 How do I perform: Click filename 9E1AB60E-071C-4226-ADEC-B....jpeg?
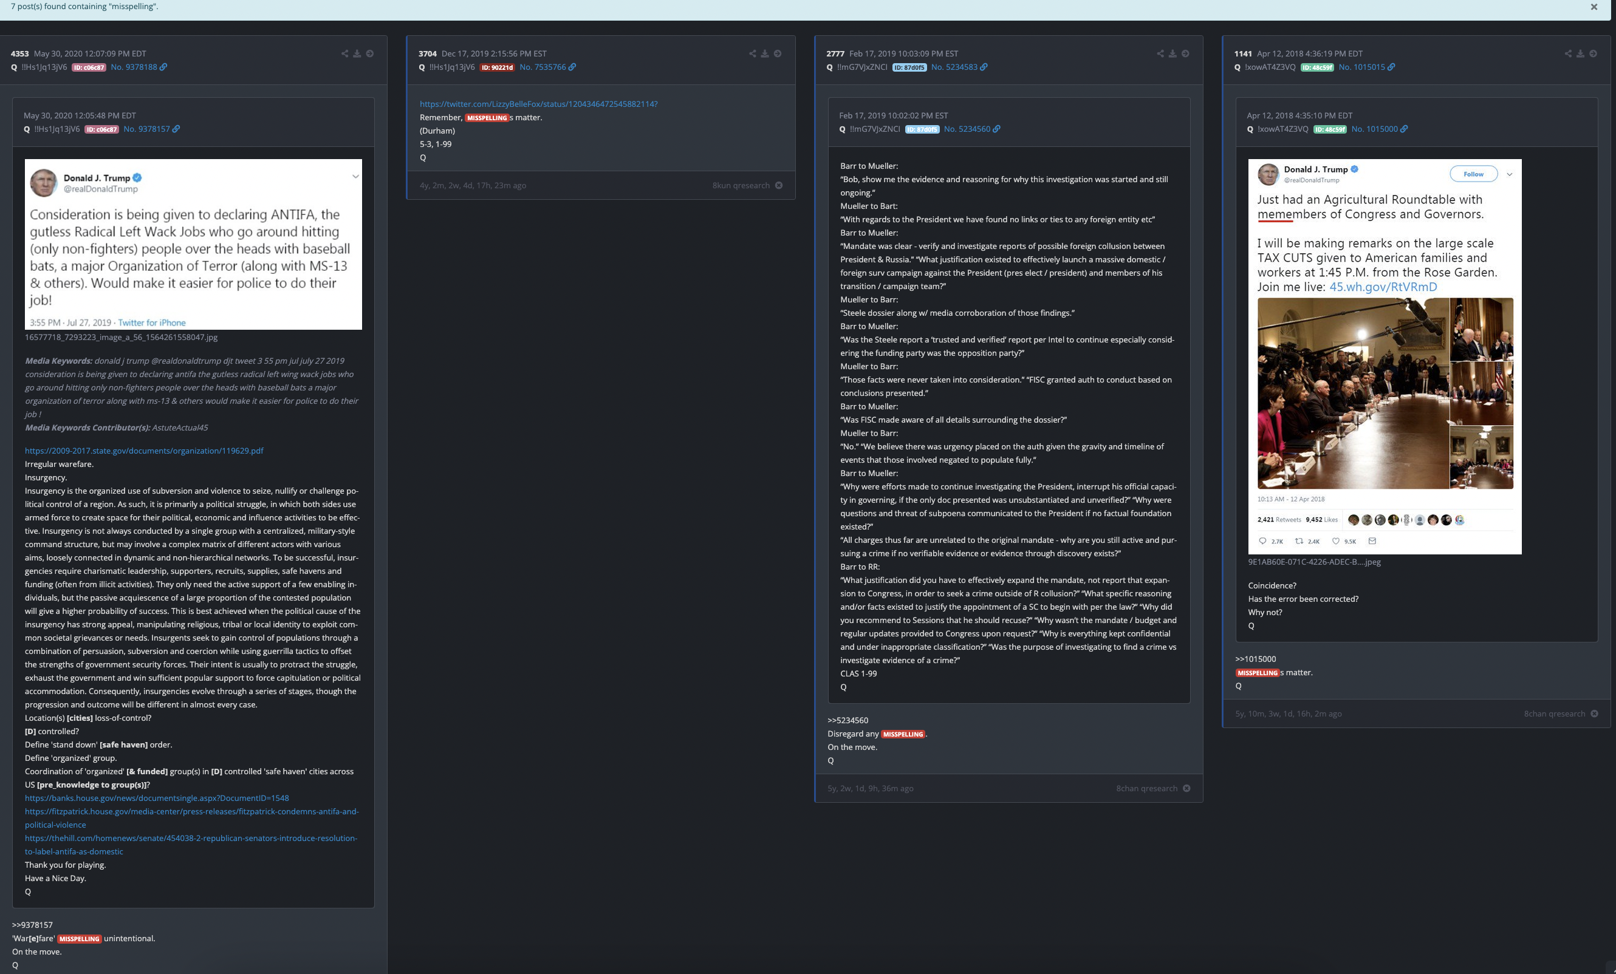point(1313,562)
